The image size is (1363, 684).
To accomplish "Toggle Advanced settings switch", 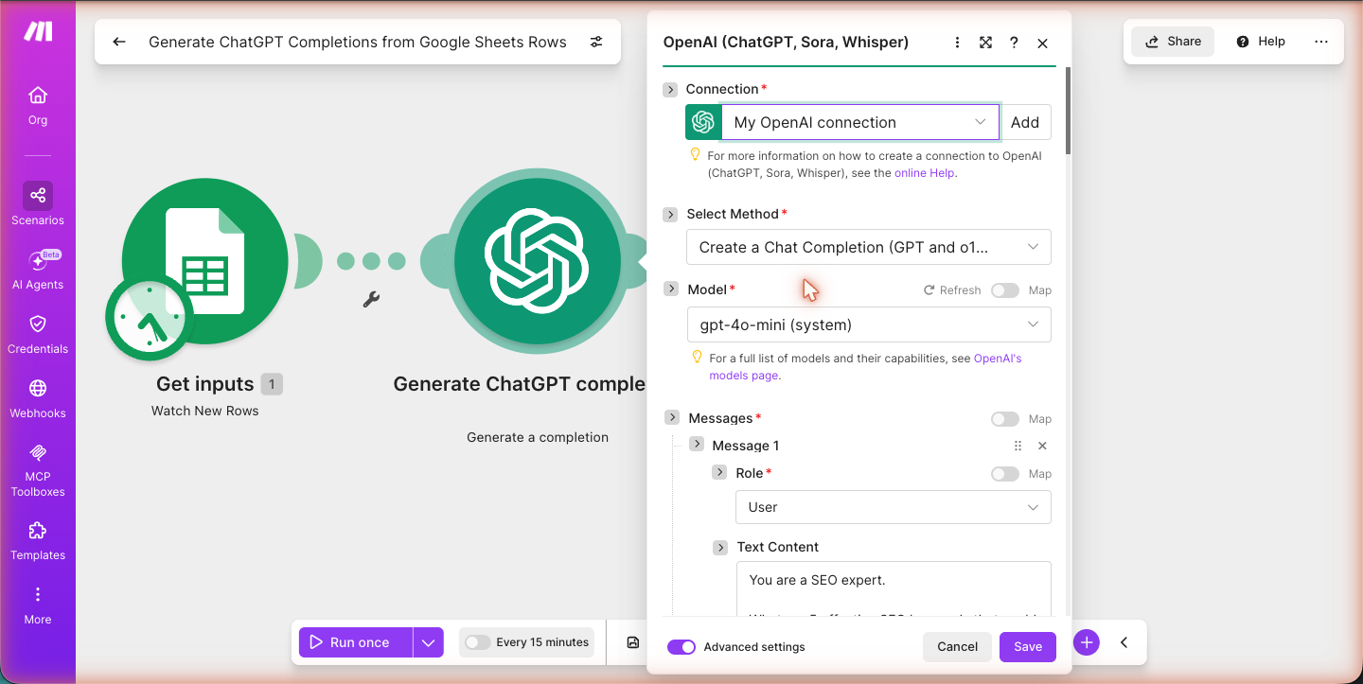I will pyautogui.click(x=681, y=647).
